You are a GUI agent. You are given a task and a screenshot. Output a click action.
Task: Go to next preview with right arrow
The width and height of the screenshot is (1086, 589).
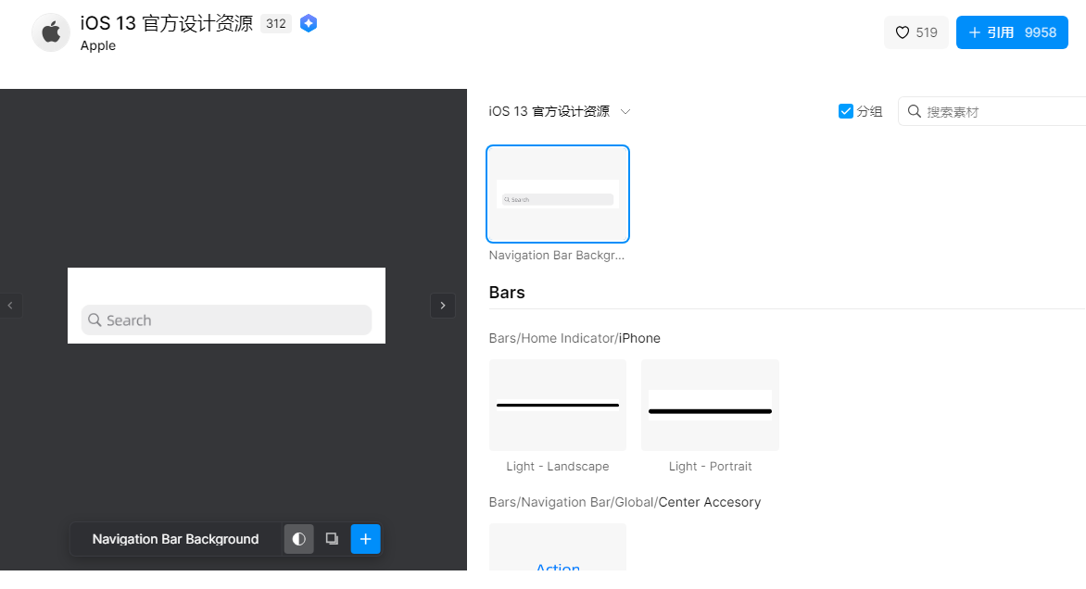coord(443,306)
